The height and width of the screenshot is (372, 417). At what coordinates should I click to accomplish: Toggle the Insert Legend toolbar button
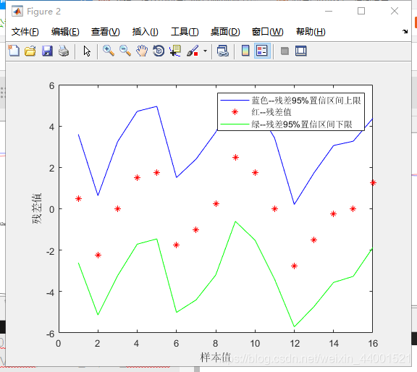pyautogui.click(x=261, y=51)
